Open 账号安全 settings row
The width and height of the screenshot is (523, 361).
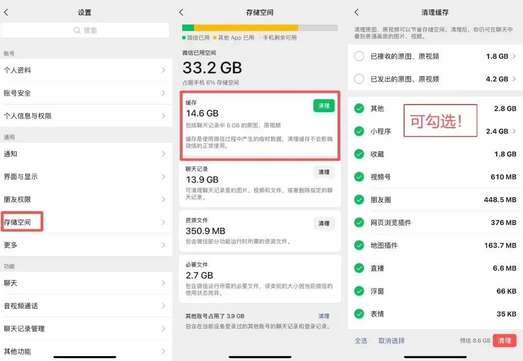click(x=86, y=93)
